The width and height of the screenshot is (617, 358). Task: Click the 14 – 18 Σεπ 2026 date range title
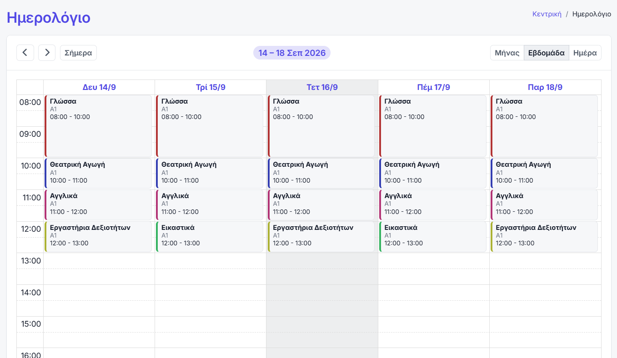(292, 53)
